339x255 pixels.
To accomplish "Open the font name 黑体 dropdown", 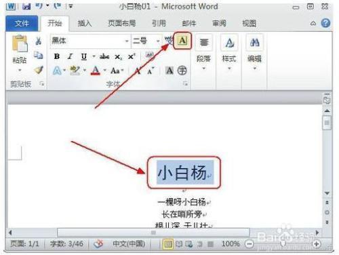I will pyautogui.click(x=127, y=41).
